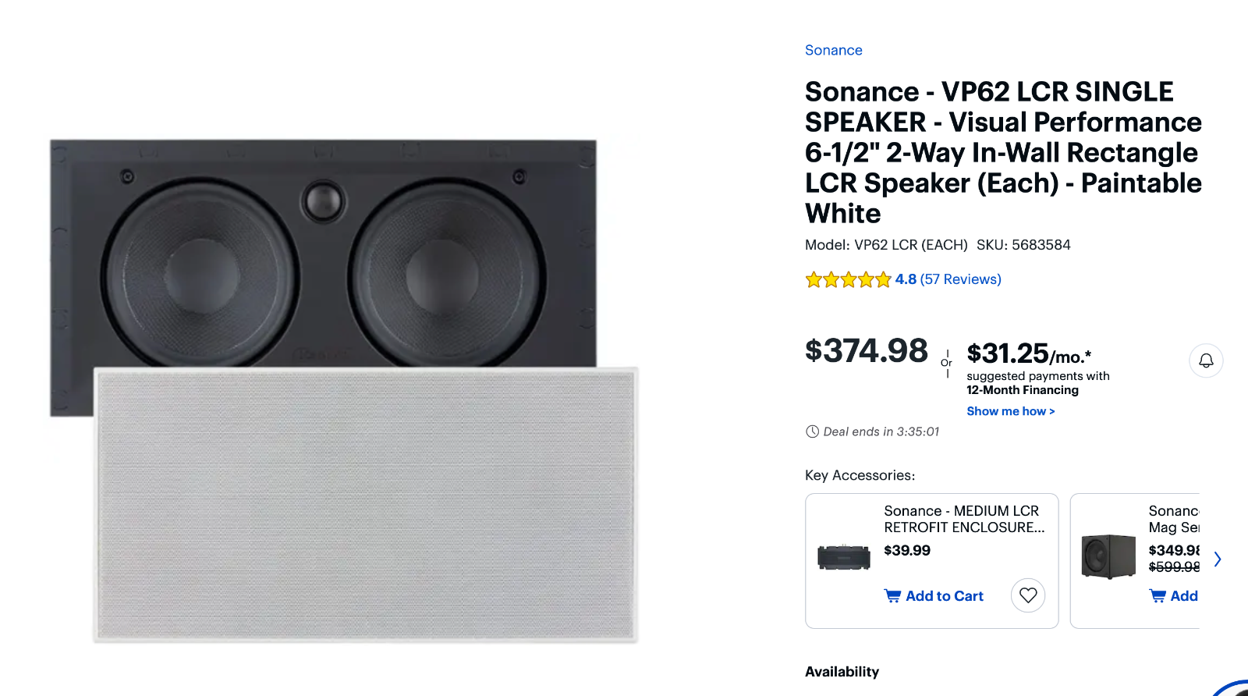
Task: Select the enclosure accessory thumbnail
Action: (x=842, y=558)
